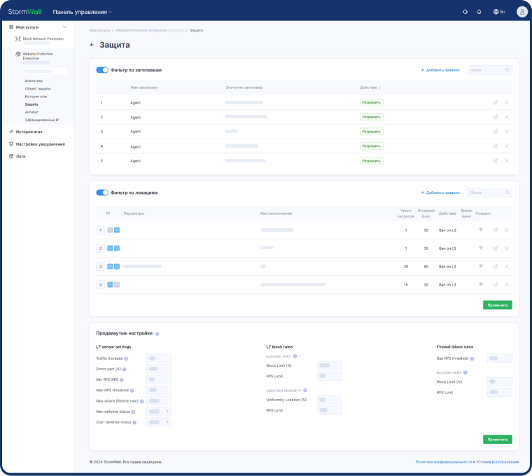
Task: Edit header filter rule 1
Action: 496,102
